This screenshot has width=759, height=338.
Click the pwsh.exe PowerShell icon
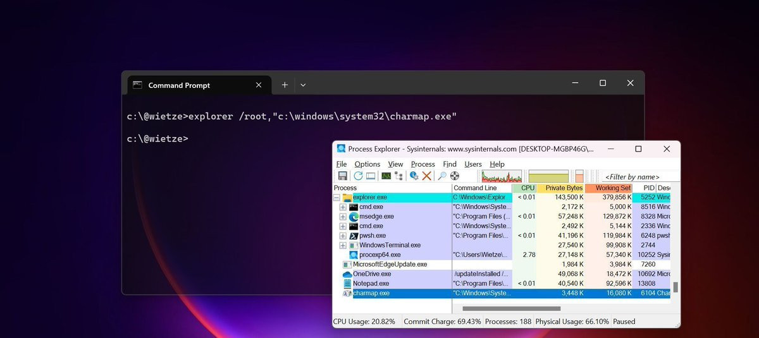point(354,236)
